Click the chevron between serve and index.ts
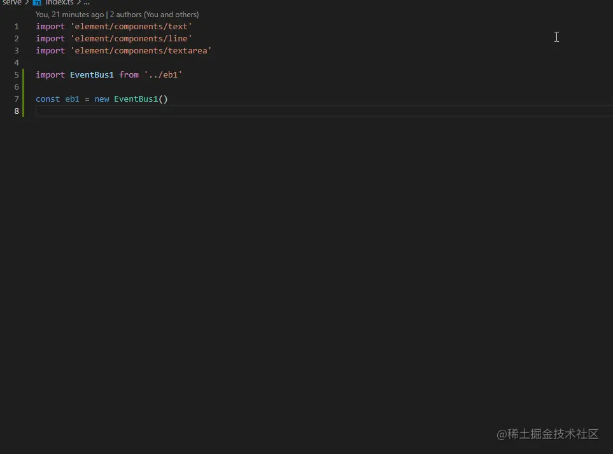 [x=27, y=3]
